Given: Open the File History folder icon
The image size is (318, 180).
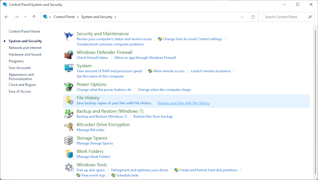Looking at the screenshot, I should tap(69, 101).
